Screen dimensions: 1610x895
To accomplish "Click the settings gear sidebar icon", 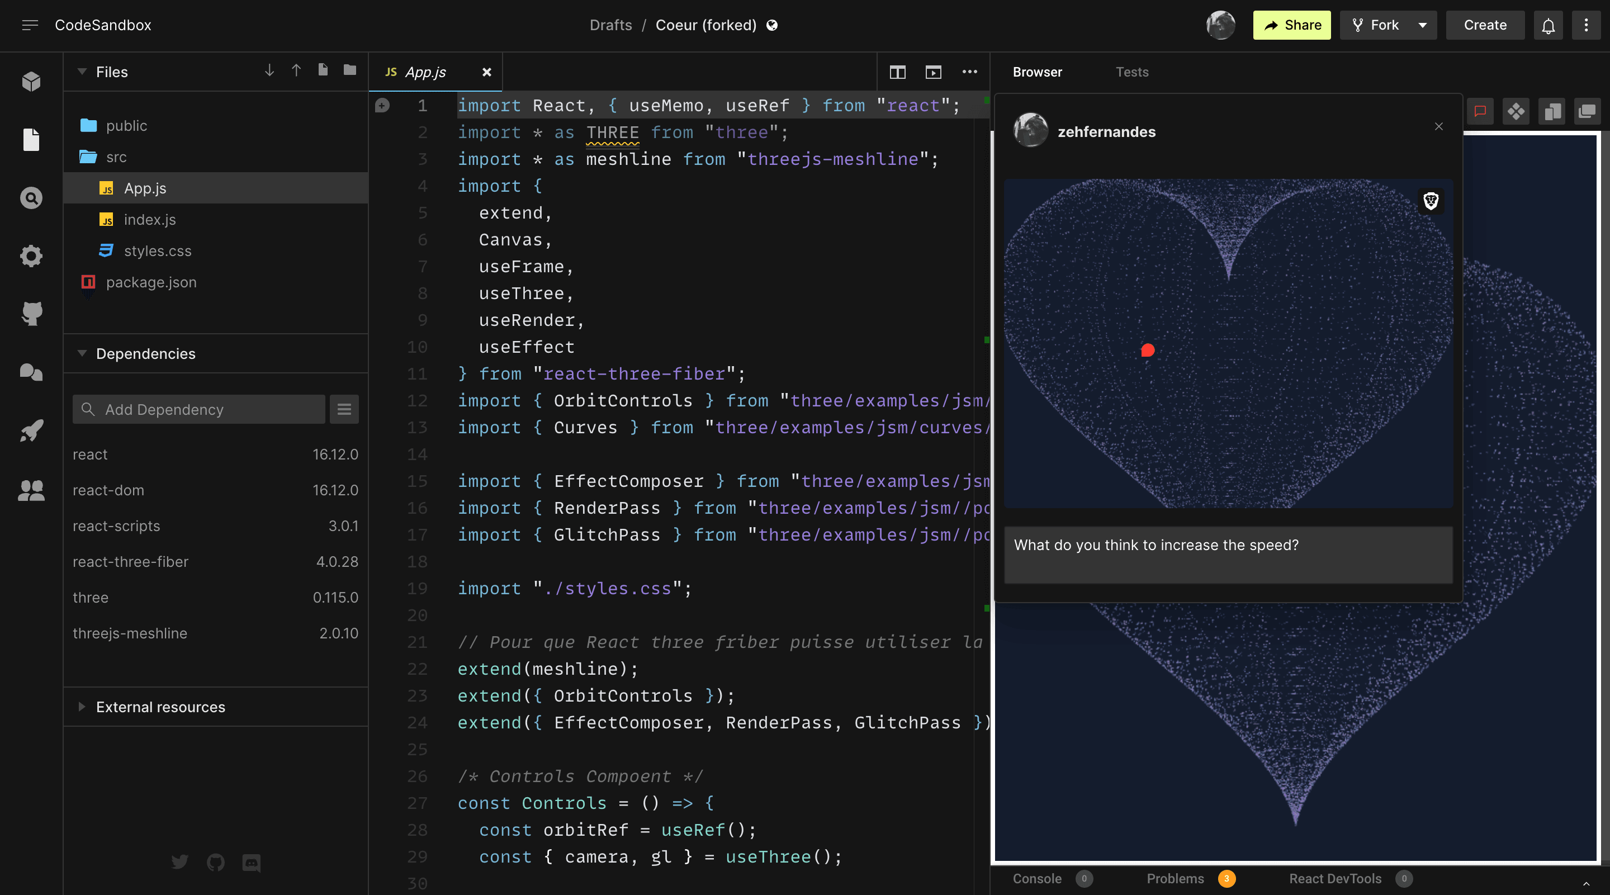I will click(30, 257).
